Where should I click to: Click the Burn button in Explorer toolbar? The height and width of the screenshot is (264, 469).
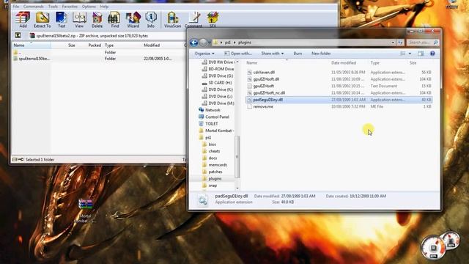point(298,54)
